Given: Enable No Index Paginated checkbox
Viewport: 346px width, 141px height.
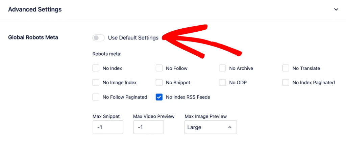Looking at the screenshot, I should [x=286, y=83].
